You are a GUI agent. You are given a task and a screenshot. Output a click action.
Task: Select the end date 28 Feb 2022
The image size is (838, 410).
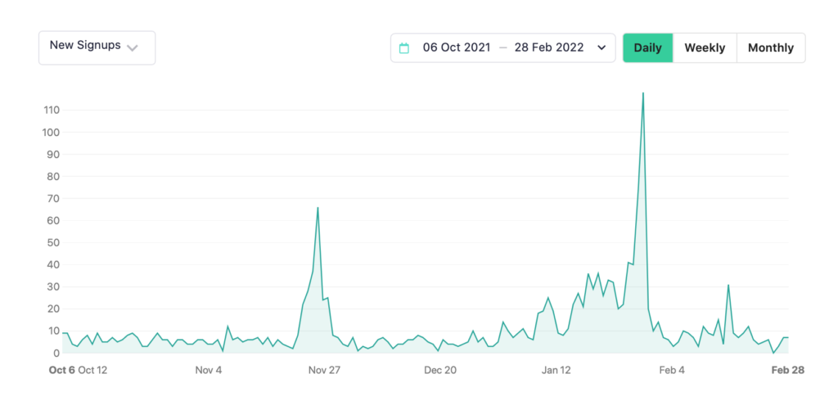pos(548,48)
